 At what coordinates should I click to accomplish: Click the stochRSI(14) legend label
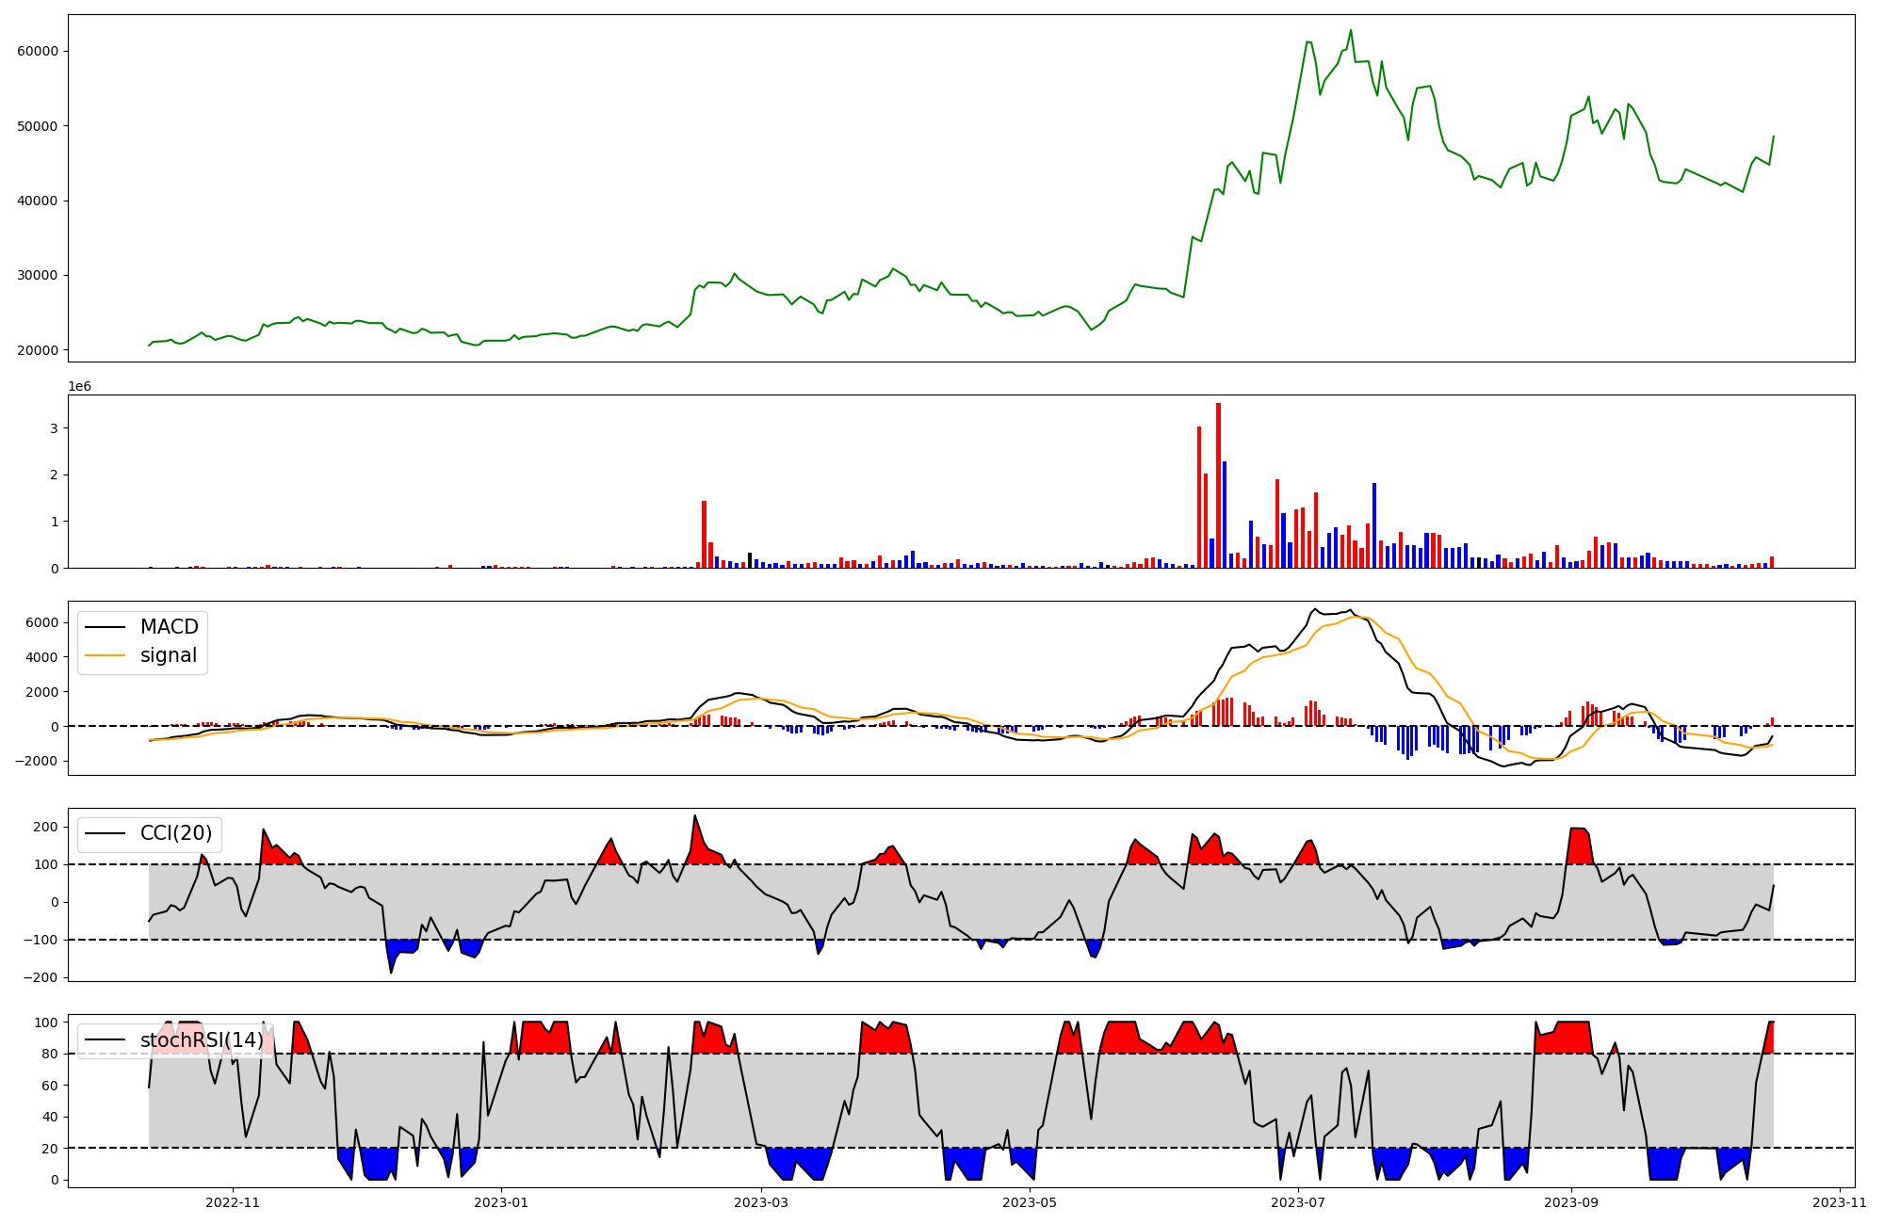click(202, 1039)
